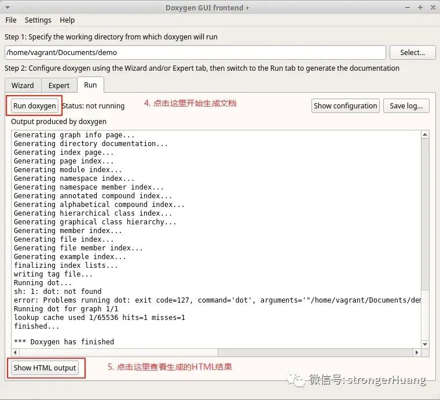Click the horizontal scrollbar of output log
The image size is (440, 400).
click(216, 352)
